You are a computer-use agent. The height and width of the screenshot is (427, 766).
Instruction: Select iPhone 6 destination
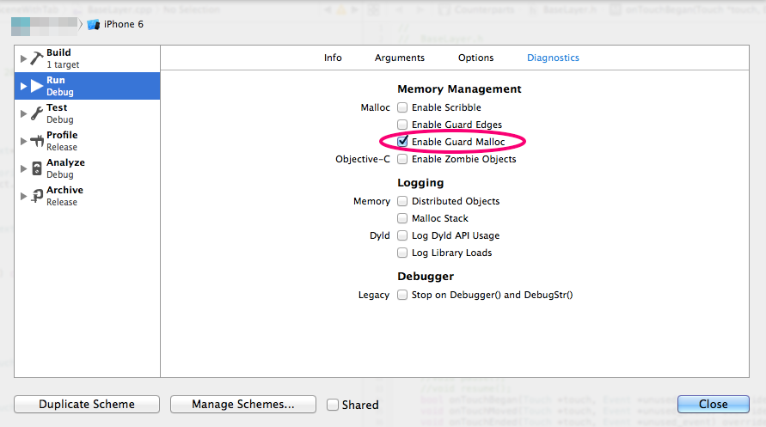[x=115, y=24]
